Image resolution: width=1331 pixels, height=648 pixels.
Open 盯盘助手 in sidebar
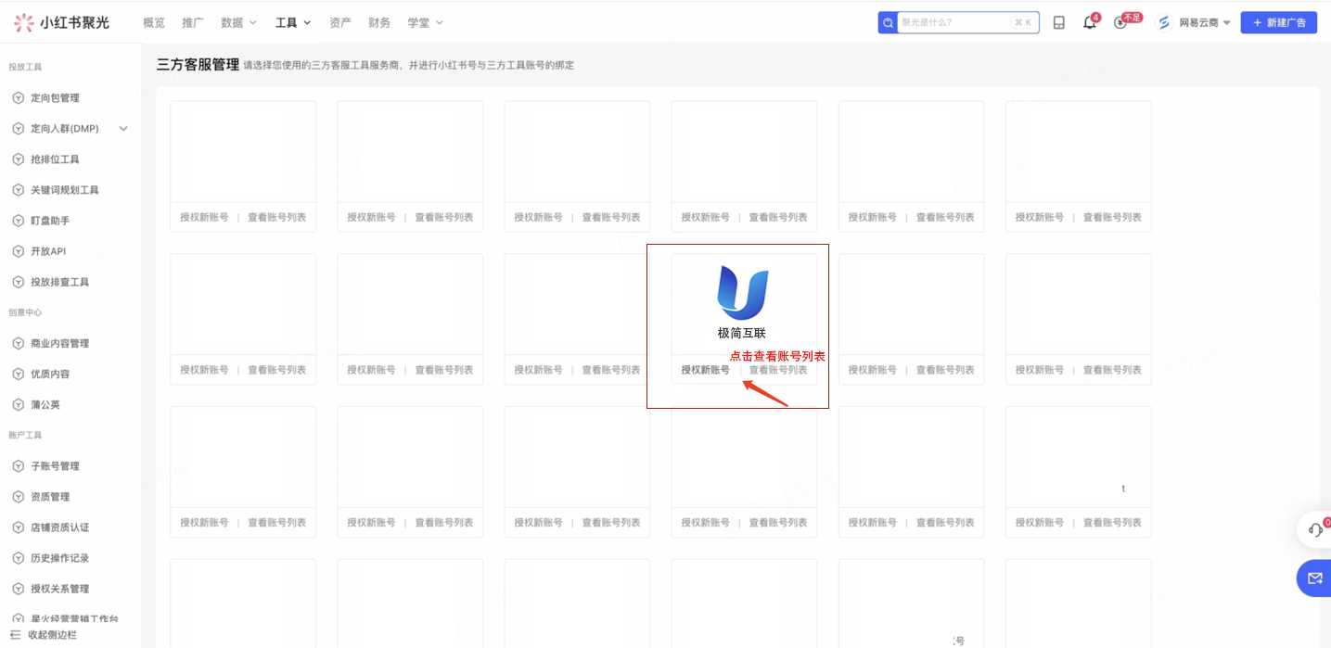pos(50,221)
